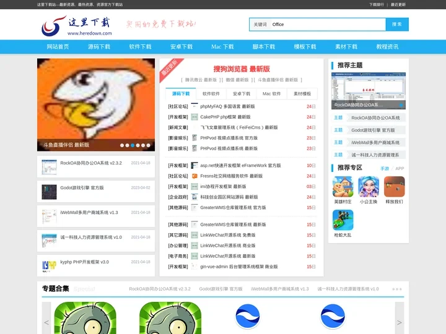446x334 pixels.
Task: Switch to the Mac 软件 tab
Action: 271,93
